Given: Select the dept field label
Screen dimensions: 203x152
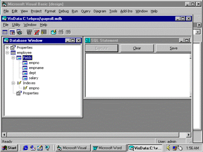Looking at the screenshot, I should tap(32, 73).
